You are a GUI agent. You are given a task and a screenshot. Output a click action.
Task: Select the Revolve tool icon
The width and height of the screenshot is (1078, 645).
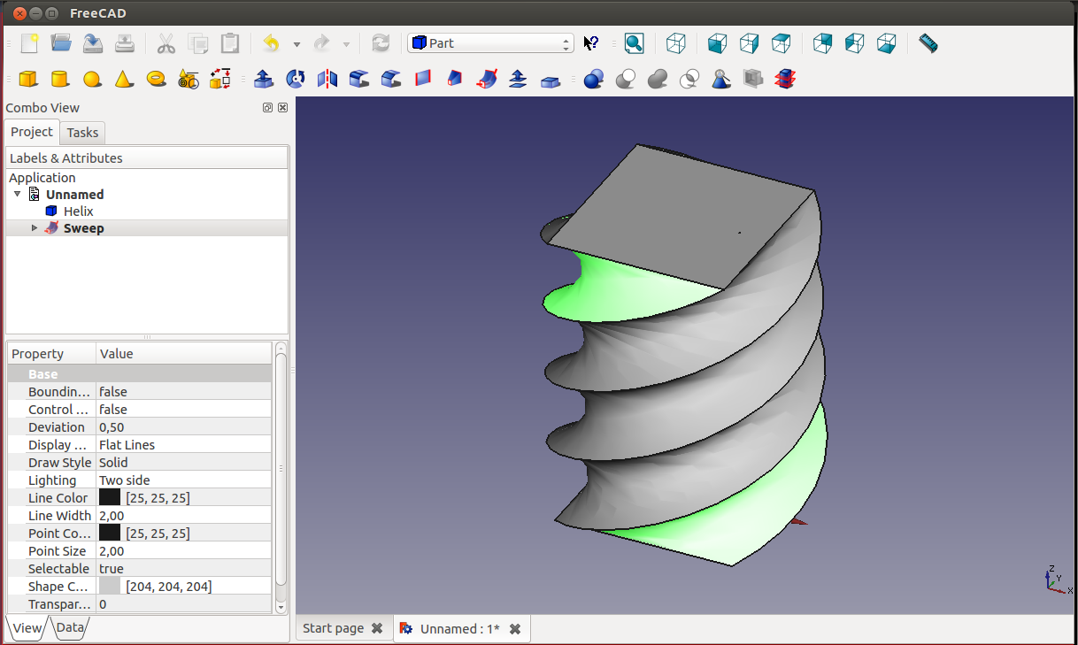pos(296,80)
